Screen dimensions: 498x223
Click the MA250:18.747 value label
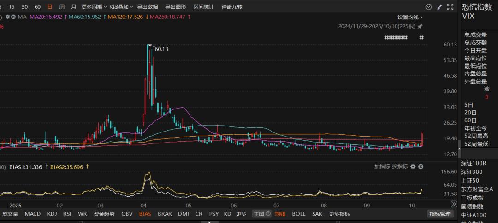(x=167, y=17)
